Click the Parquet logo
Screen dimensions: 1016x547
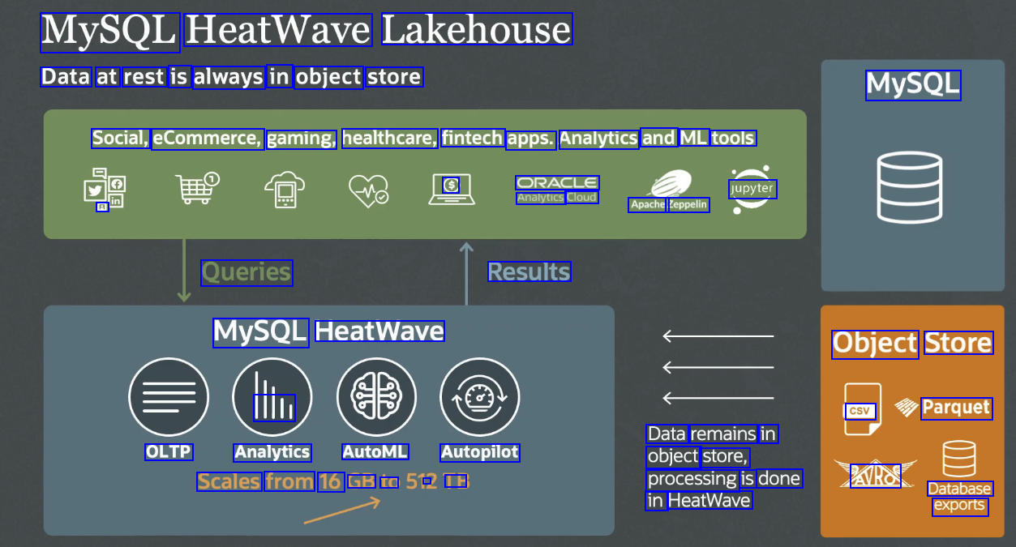(944, 408)
